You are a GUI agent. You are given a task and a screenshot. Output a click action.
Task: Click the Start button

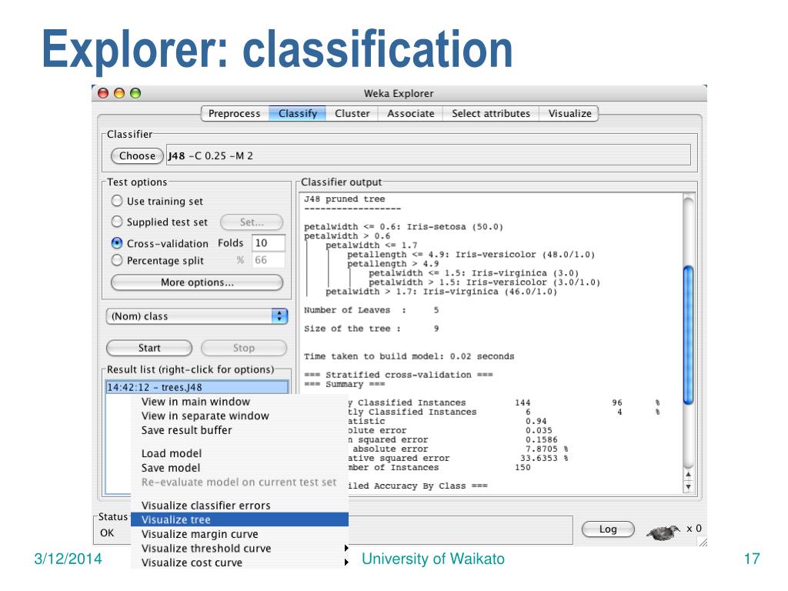click(x=149, y=348)
